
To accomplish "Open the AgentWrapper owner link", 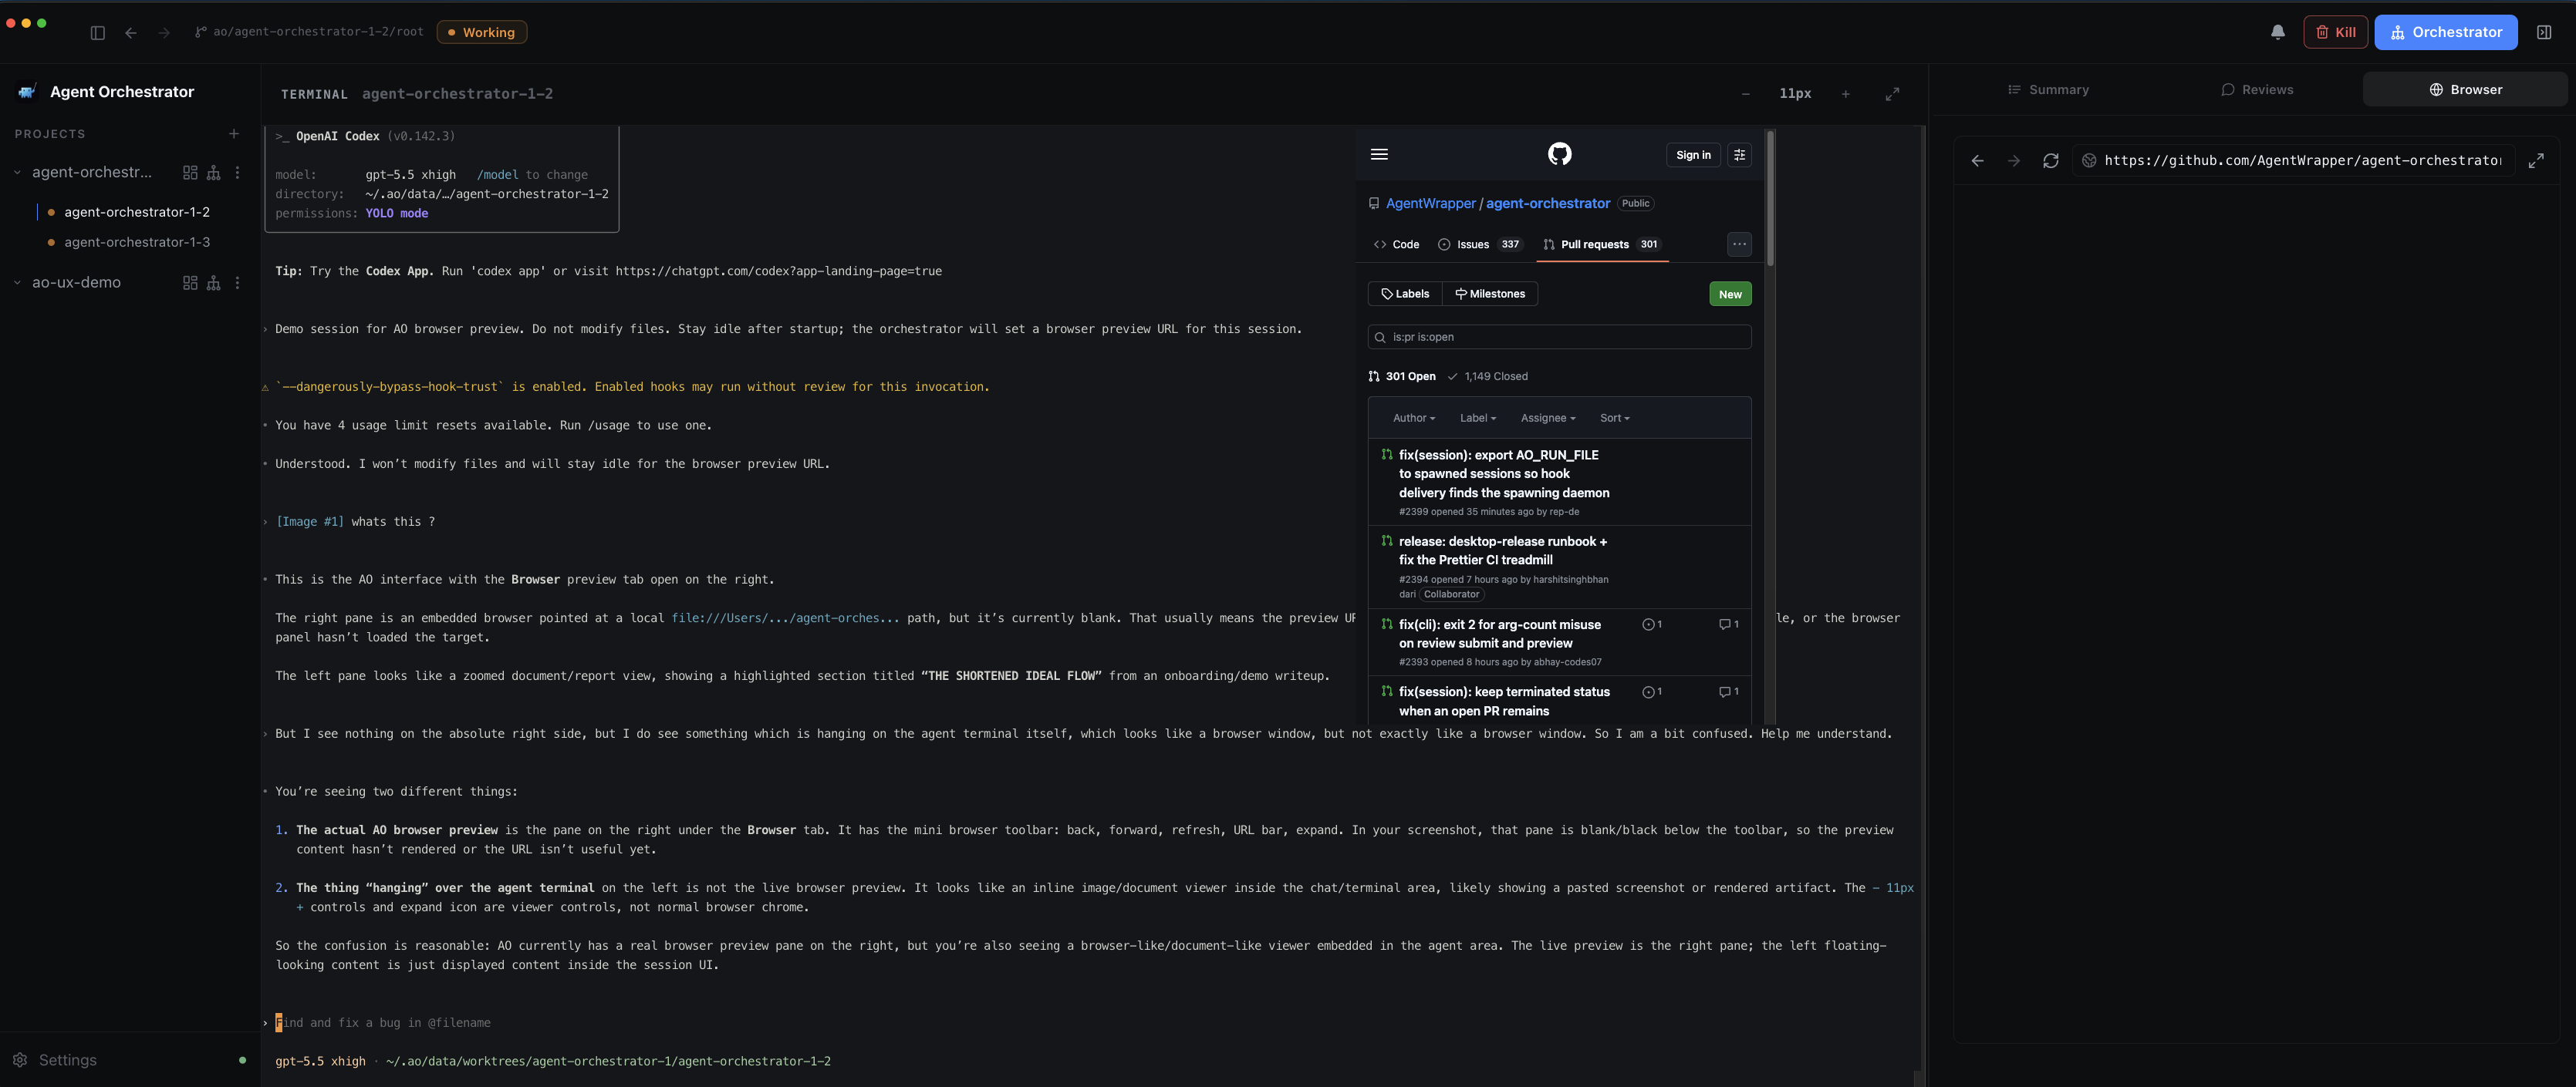I will (1430, 204).
